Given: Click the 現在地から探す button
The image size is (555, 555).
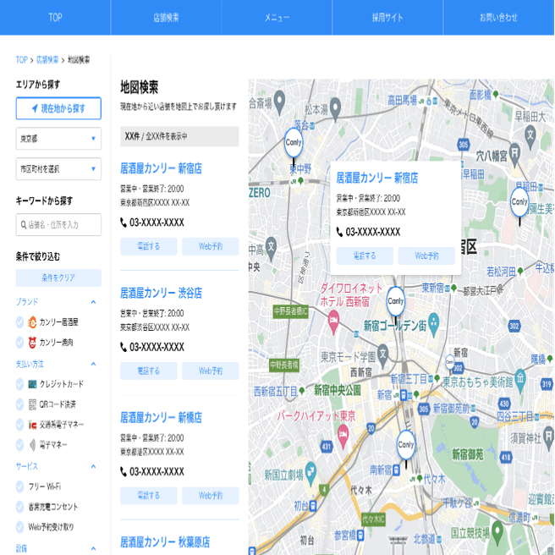Looking at the screenshot, I should click(58, 108).
